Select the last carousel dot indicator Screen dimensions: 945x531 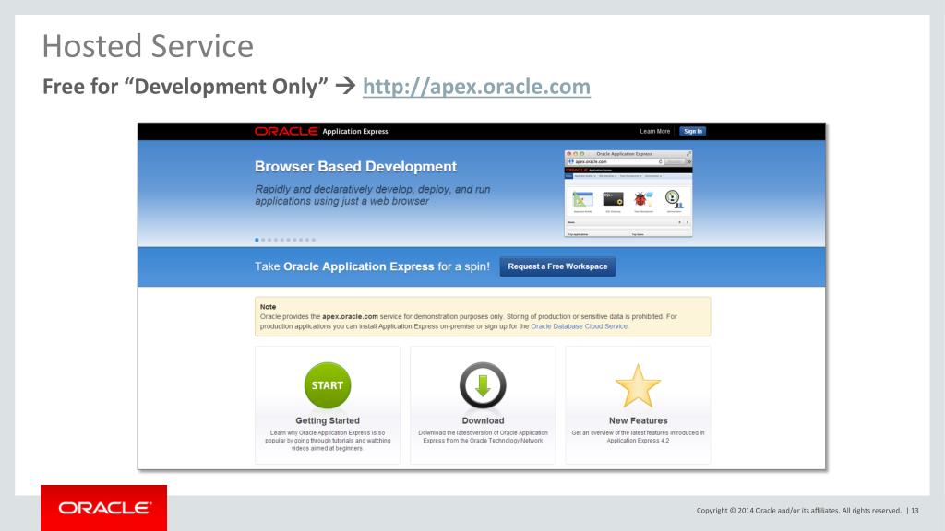point(314,240)
